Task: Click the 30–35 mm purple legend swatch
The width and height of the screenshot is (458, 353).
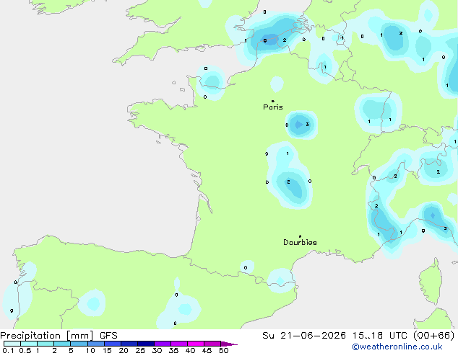Action: (x=163, y=344)
